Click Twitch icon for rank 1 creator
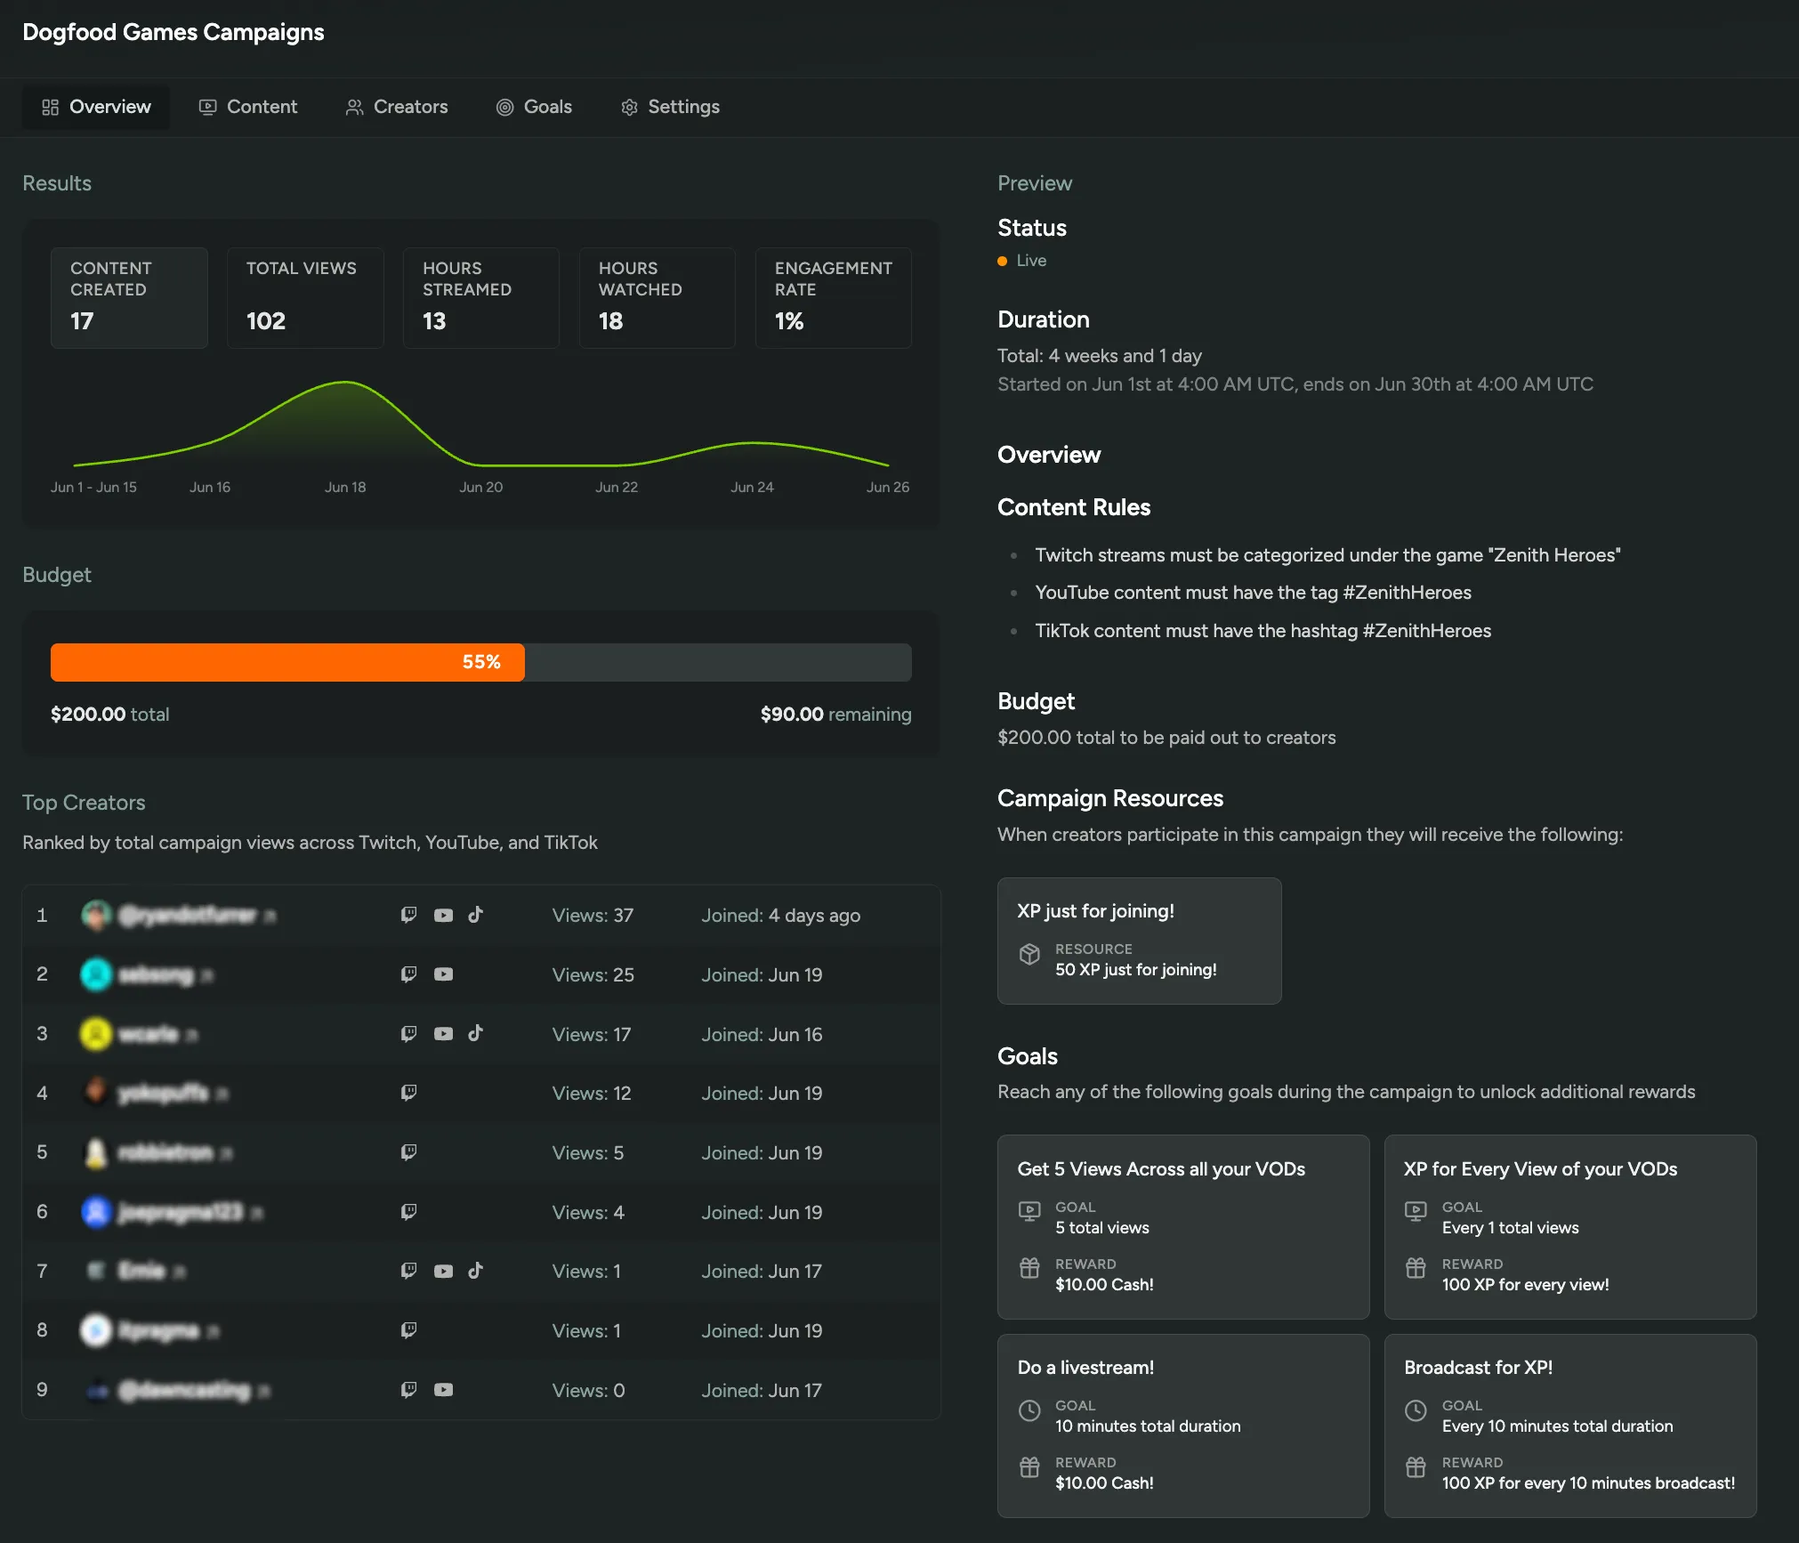 [408, 915]
